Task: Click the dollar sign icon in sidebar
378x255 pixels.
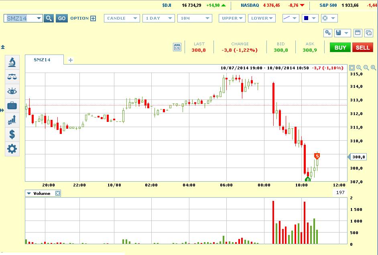Action: [12, 134]
